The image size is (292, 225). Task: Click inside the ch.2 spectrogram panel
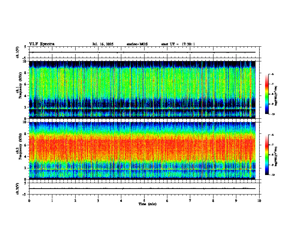(x=142, y=151)
